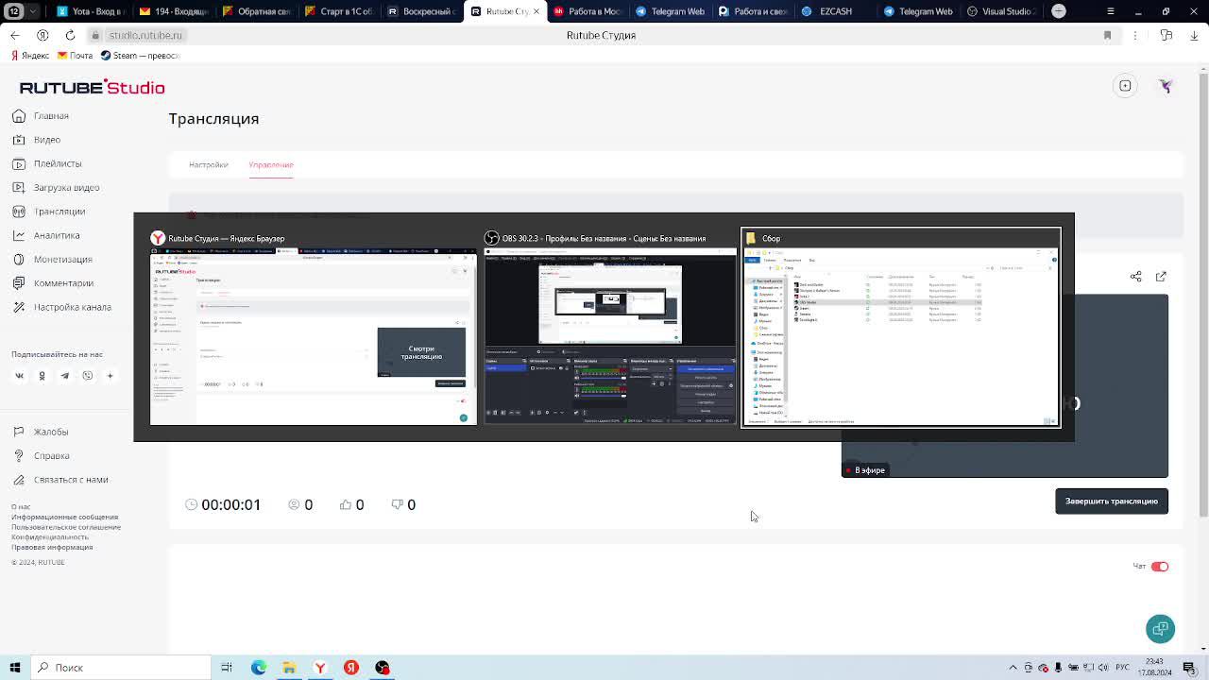Image resolution: width=1209 pixels, height=680 pixels.
Task: Go to Плейлисты in the sidebar
Action: [47, 163]
